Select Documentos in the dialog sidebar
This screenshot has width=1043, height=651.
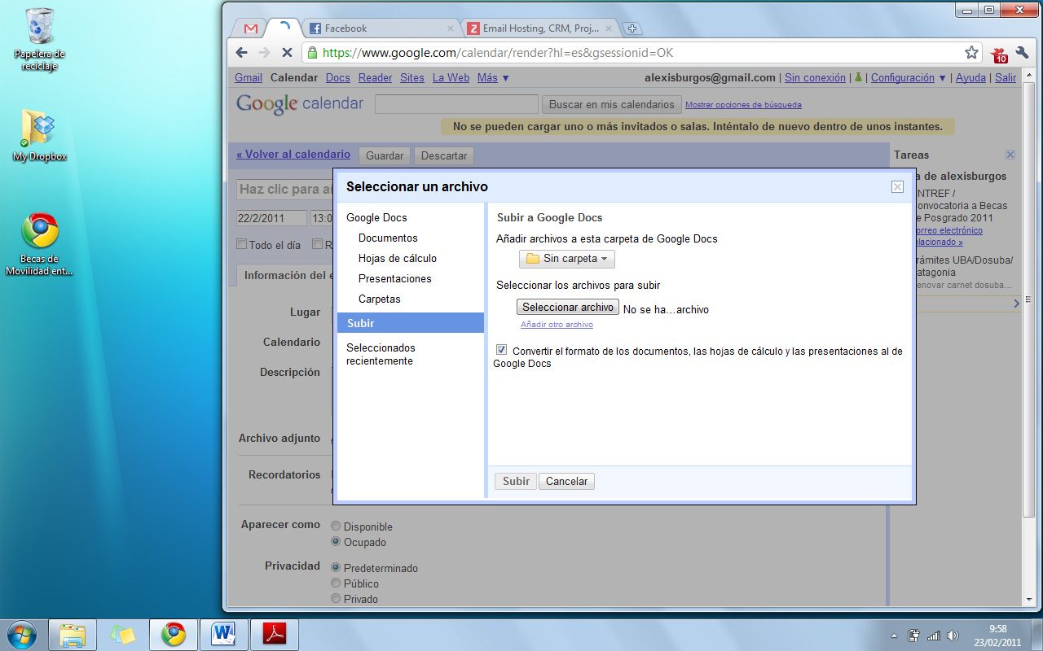click(x=388, y=238)
